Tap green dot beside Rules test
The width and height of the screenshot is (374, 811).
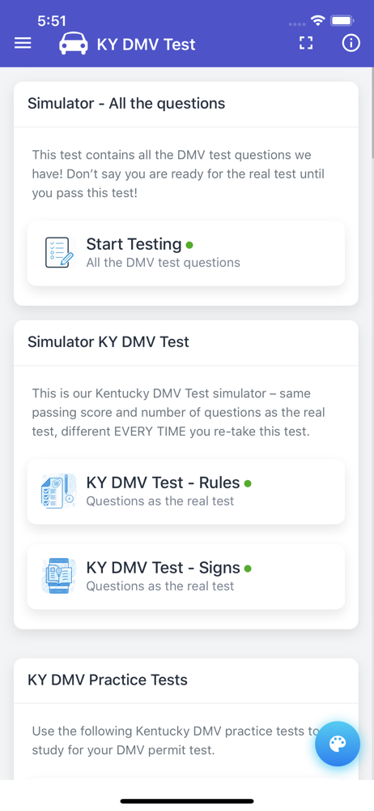[x=248, y=483]
